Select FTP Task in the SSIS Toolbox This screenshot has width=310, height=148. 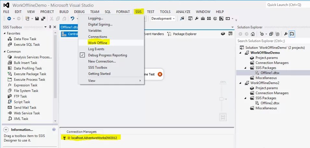(x=18, y=96)
